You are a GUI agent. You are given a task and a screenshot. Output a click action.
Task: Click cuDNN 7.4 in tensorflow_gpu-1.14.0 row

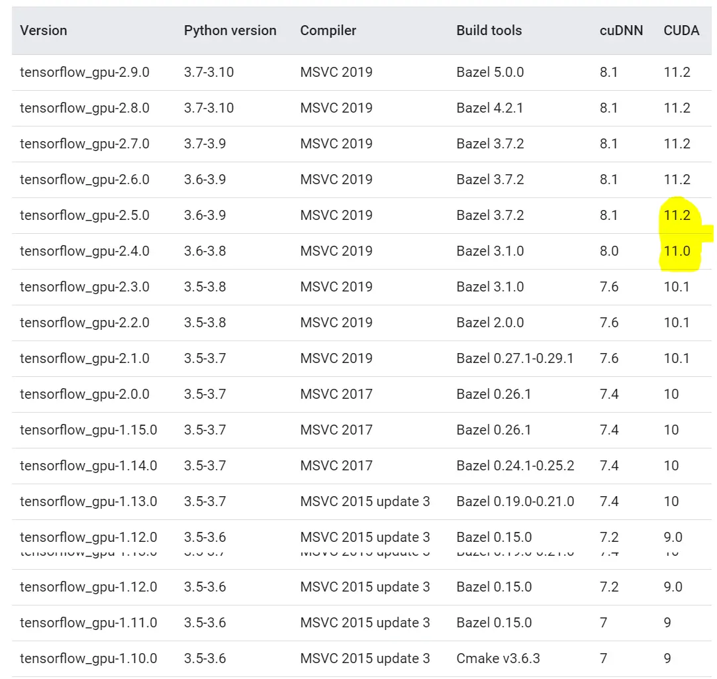(609, 465)
